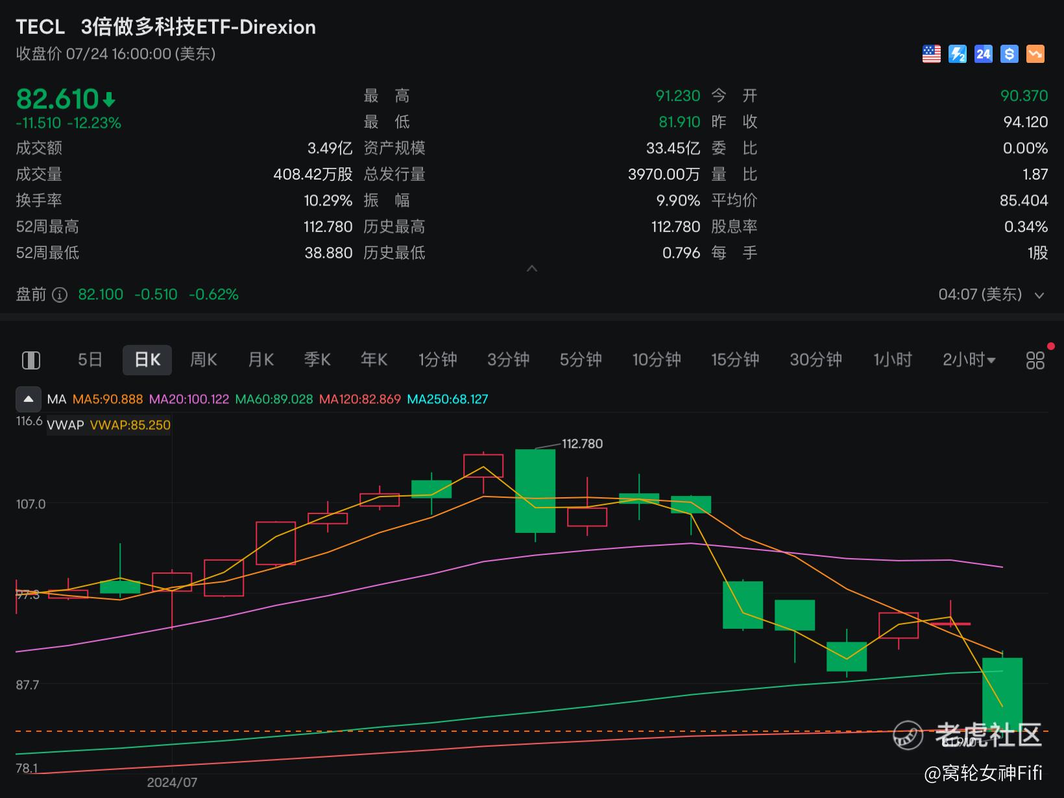Click the 最低 value 81.910

click(680, 122)
